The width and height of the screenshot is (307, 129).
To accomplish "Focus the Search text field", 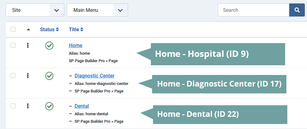I will tap(253, 10).
